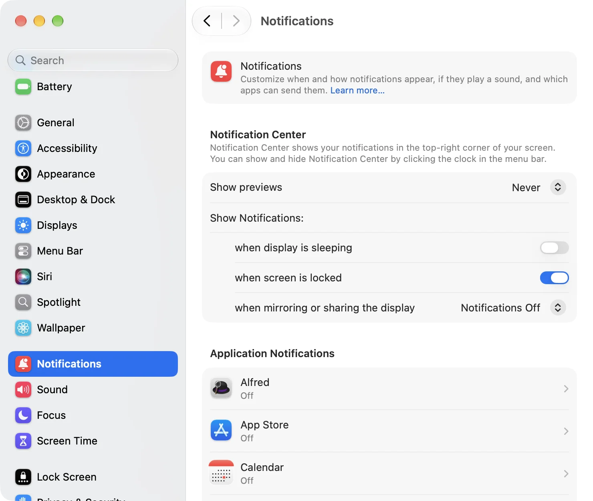Image resolution: width=593 pixels, height=501 pixels.
Task: Open Alfred notification row
Action: coord(389,389)
